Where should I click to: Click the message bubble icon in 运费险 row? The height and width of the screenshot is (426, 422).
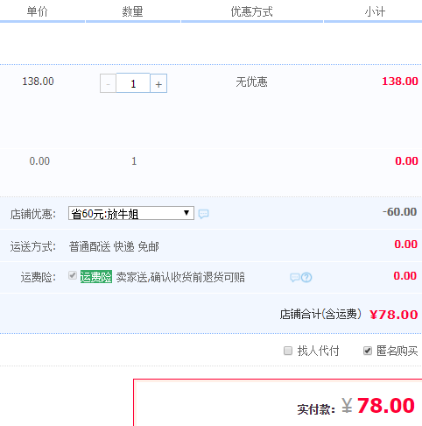(295, 277)
